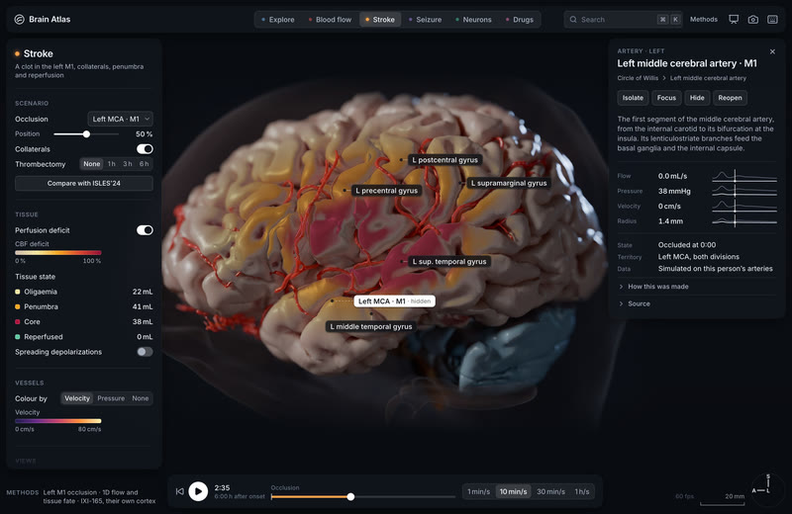Image resolution: width=792 pixels, height=514 pixels.
Task: Select the L middle temporal gyrus label
Action: (x=370, y=327)
